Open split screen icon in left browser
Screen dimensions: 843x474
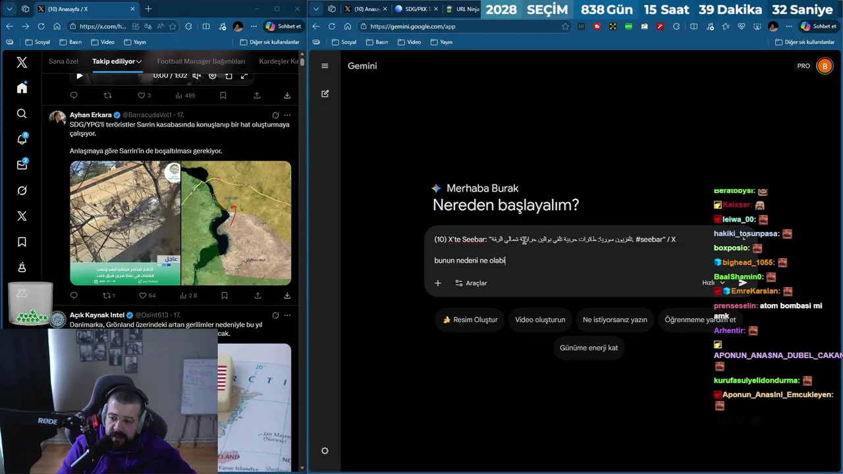point(205,26)
